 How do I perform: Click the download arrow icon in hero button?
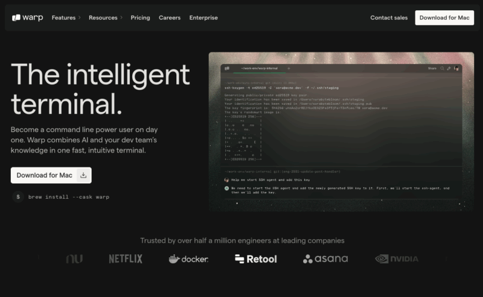pos(83,175)
